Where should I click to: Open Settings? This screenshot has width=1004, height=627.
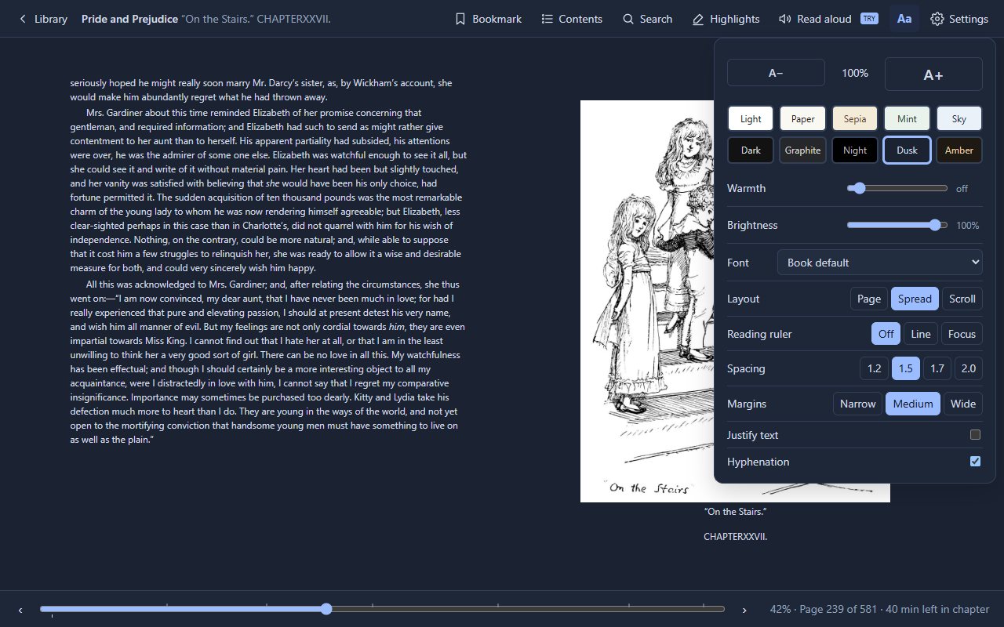[959, 19]
